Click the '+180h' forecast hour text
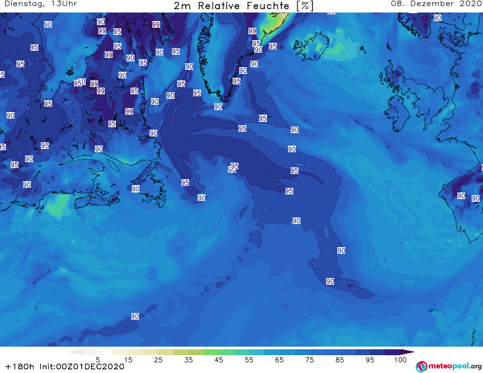The width and height of the screenshot is (483, 373). pyautogui.click(x=20, y=366)
